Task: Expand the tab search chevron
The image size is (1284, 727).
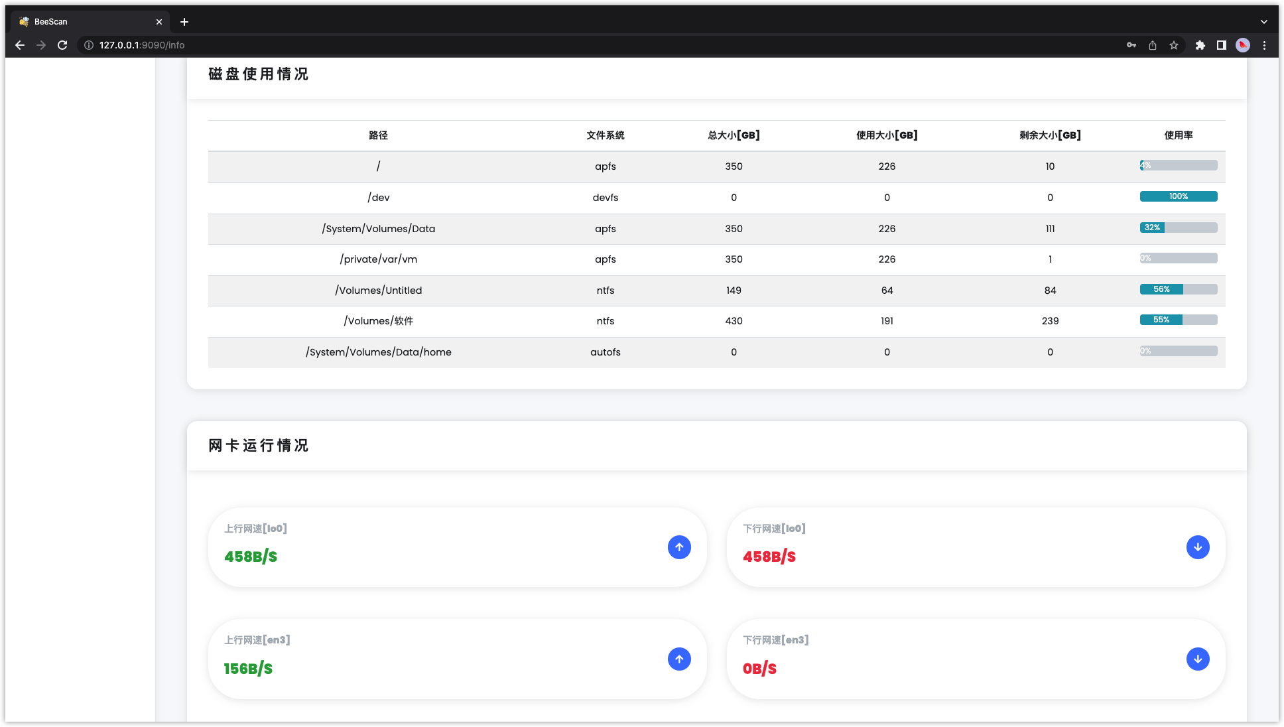Action: tap(1264, 22)
